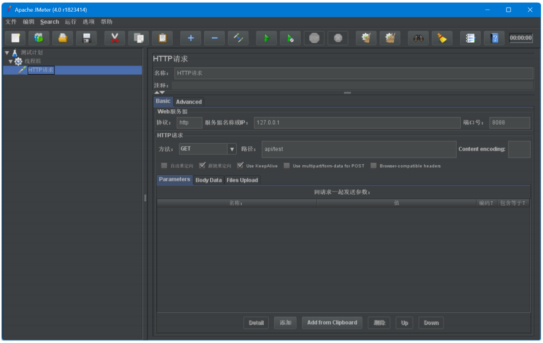Viewport: 543px width, 343px height.
Task: Collapse the 测试计划 tree node
Action: pyautogui.click(x=7, y=53)
